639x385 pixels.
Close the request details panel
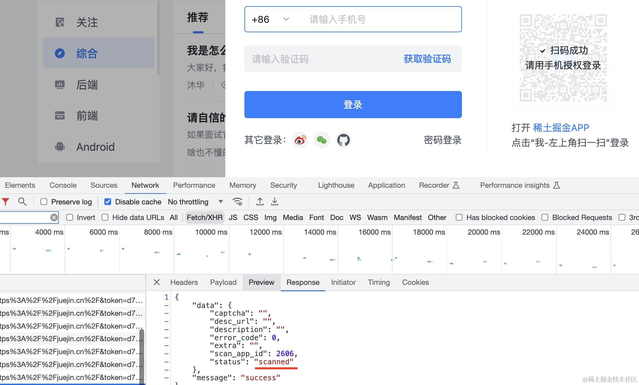click(x=157, y=282)
